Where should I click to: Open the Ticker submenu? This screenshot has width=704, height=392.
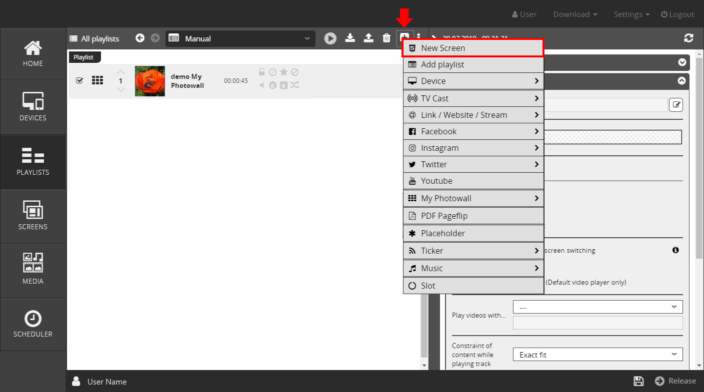(x=473, y=251)
